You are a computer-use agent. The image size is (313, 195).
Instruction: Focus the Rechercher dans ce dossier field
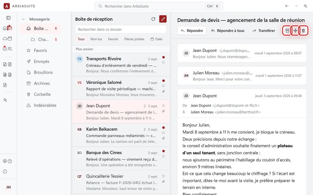(121, 29)
